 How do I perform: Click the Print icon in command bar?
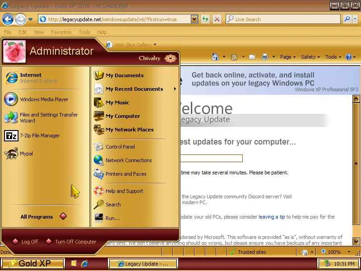[265, 57]
